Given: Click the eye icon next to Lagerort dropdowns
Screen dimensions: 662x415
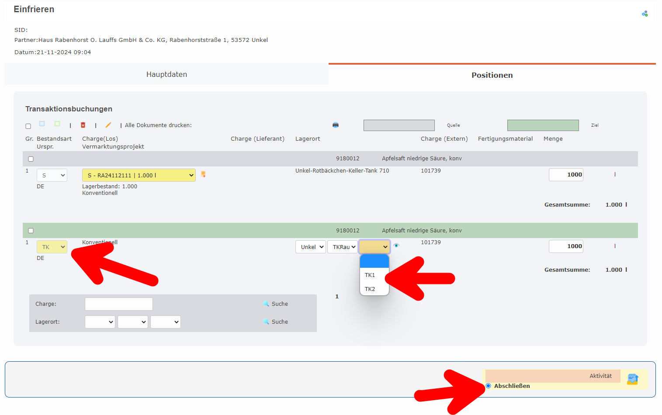Looking at the screenshot, I should [396, 246].
